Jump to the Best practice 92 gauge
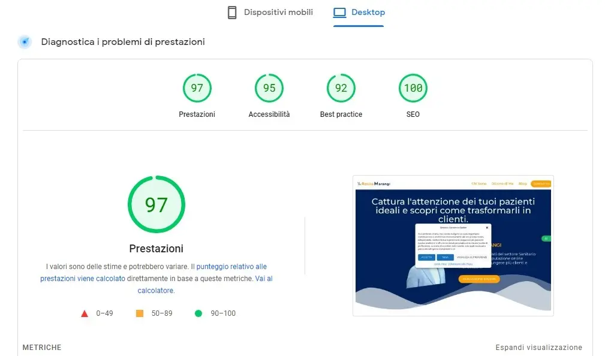Screen dimensions: 605x356 [341, 89]
